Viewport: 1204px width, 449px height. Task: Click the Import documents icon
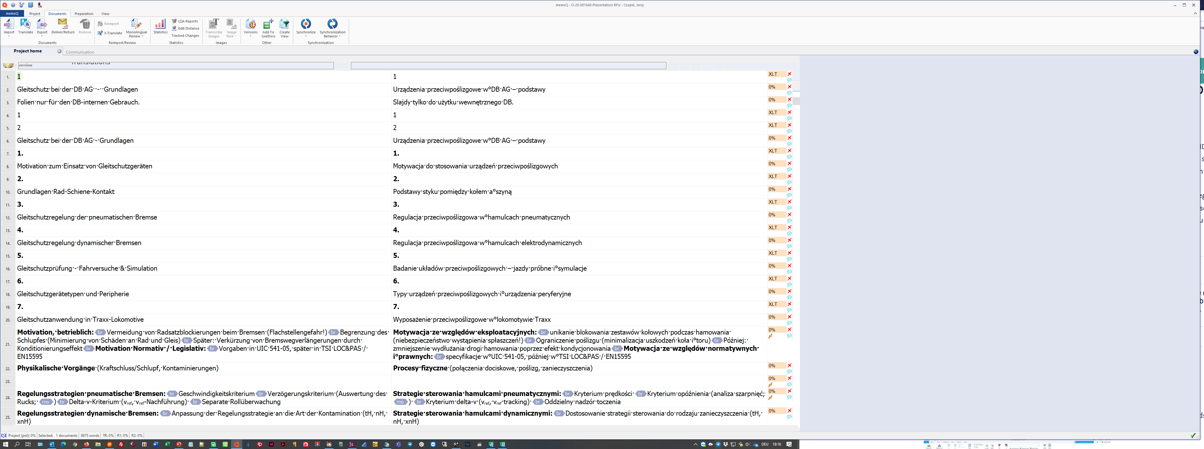[x=9, y=24]
